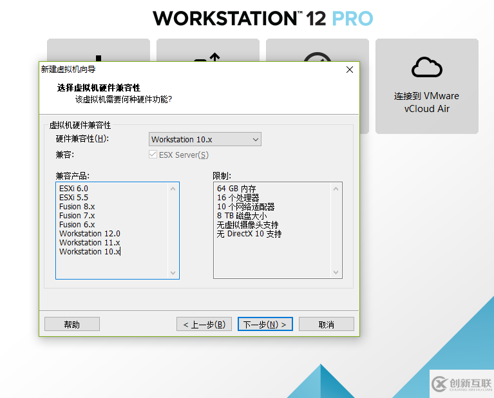Click the 64 GB 内存 limitation entry
This screenshot has height=398, width=494.
click(236, 189)
